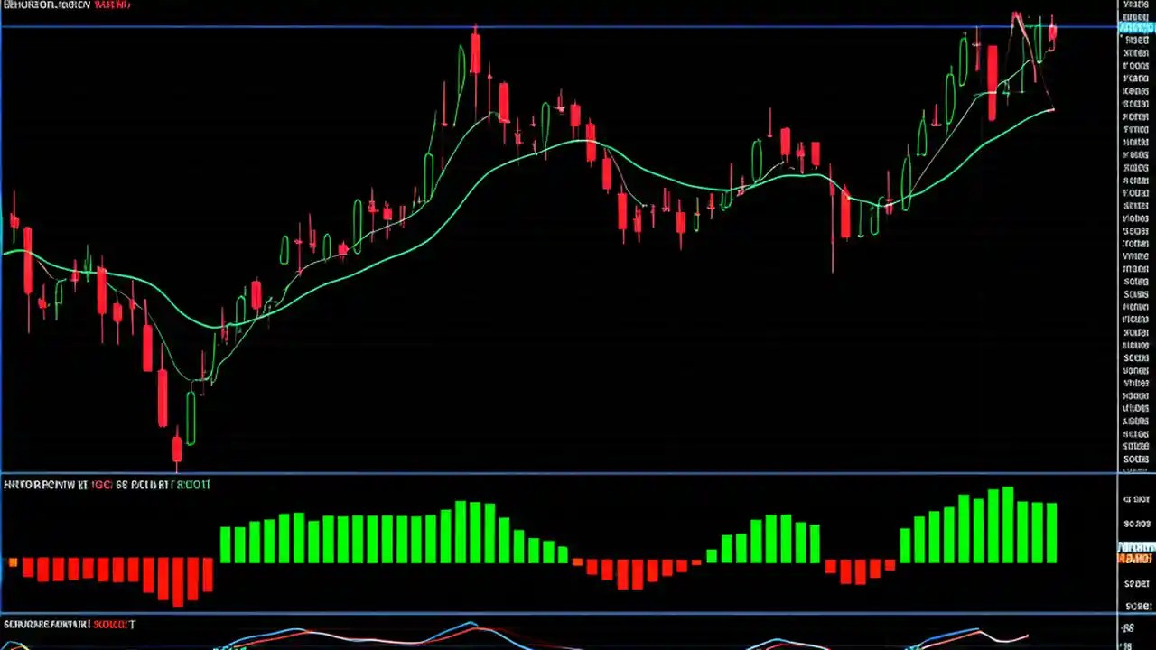The image size is (1156, 650).
Task: Toggle the small orange square at the histogram start
Action: coord(12,562)
